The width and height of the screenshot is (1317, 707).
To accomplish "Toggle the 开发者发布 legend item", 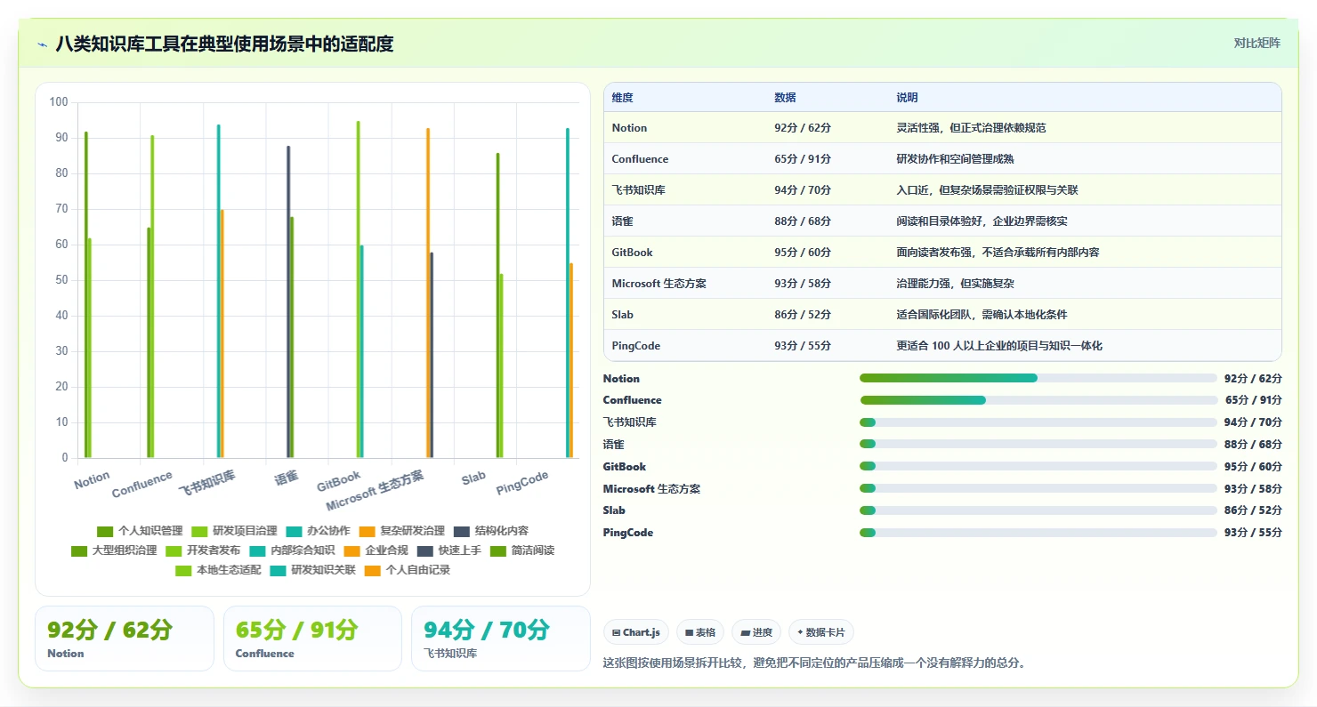I will click(x=203, y=550).
